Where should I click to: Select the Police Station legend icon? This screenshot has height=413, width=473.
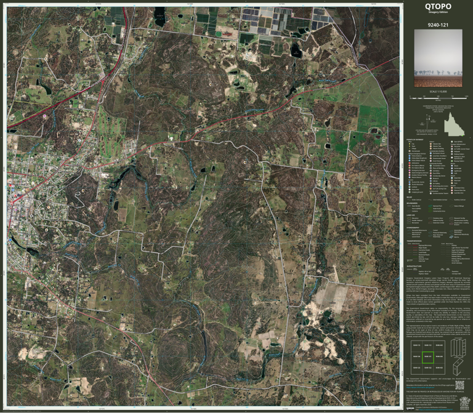410,156
